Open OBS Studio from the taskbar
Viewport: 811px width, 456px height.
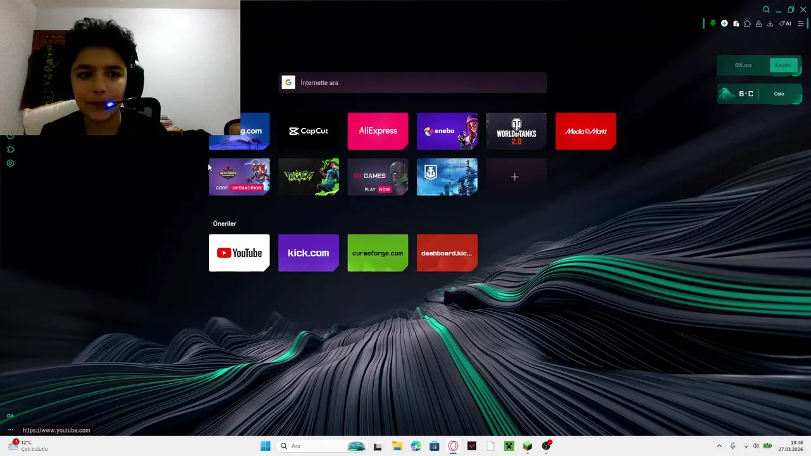pyautogui.click(x=546, y=446)
